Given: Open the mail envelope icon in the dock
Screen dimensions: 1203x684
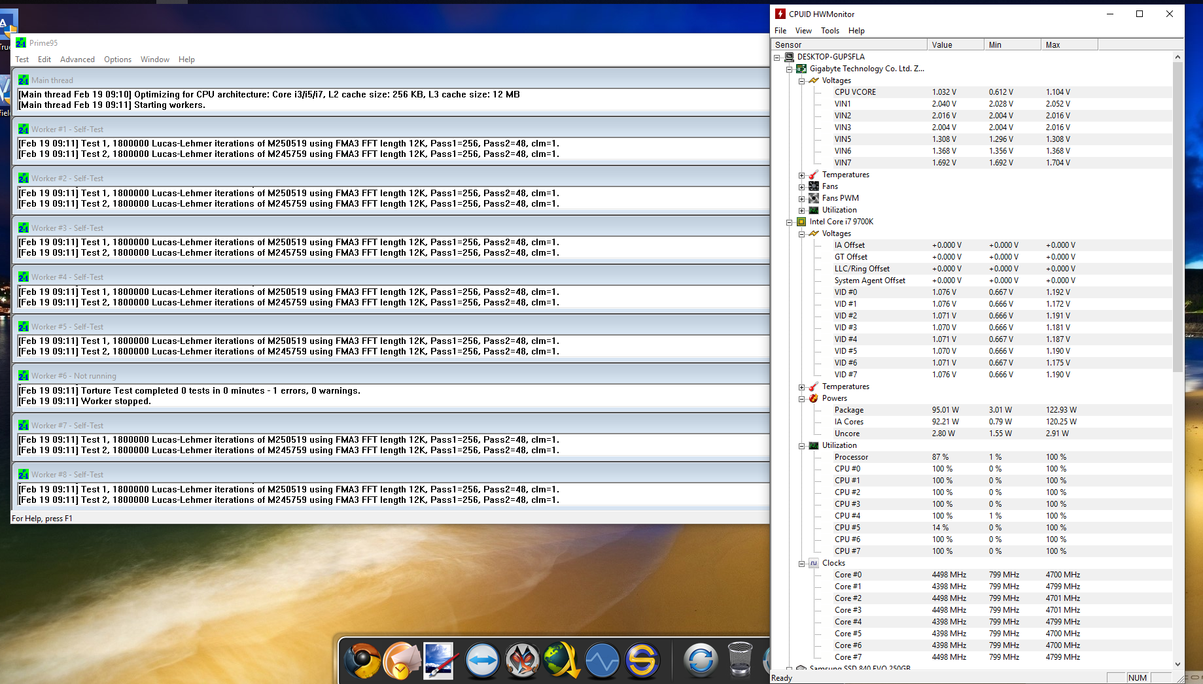Looking at the screenshot, I should point(402,660).
